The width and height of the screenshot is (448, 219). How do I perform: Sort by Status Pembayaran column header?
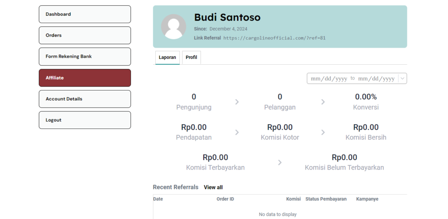point(326,199)
